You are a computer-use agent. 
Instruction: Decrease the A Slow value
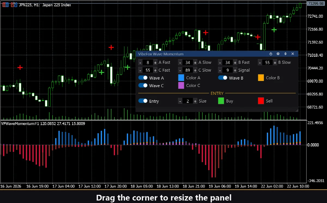click(x=180, y=63)
